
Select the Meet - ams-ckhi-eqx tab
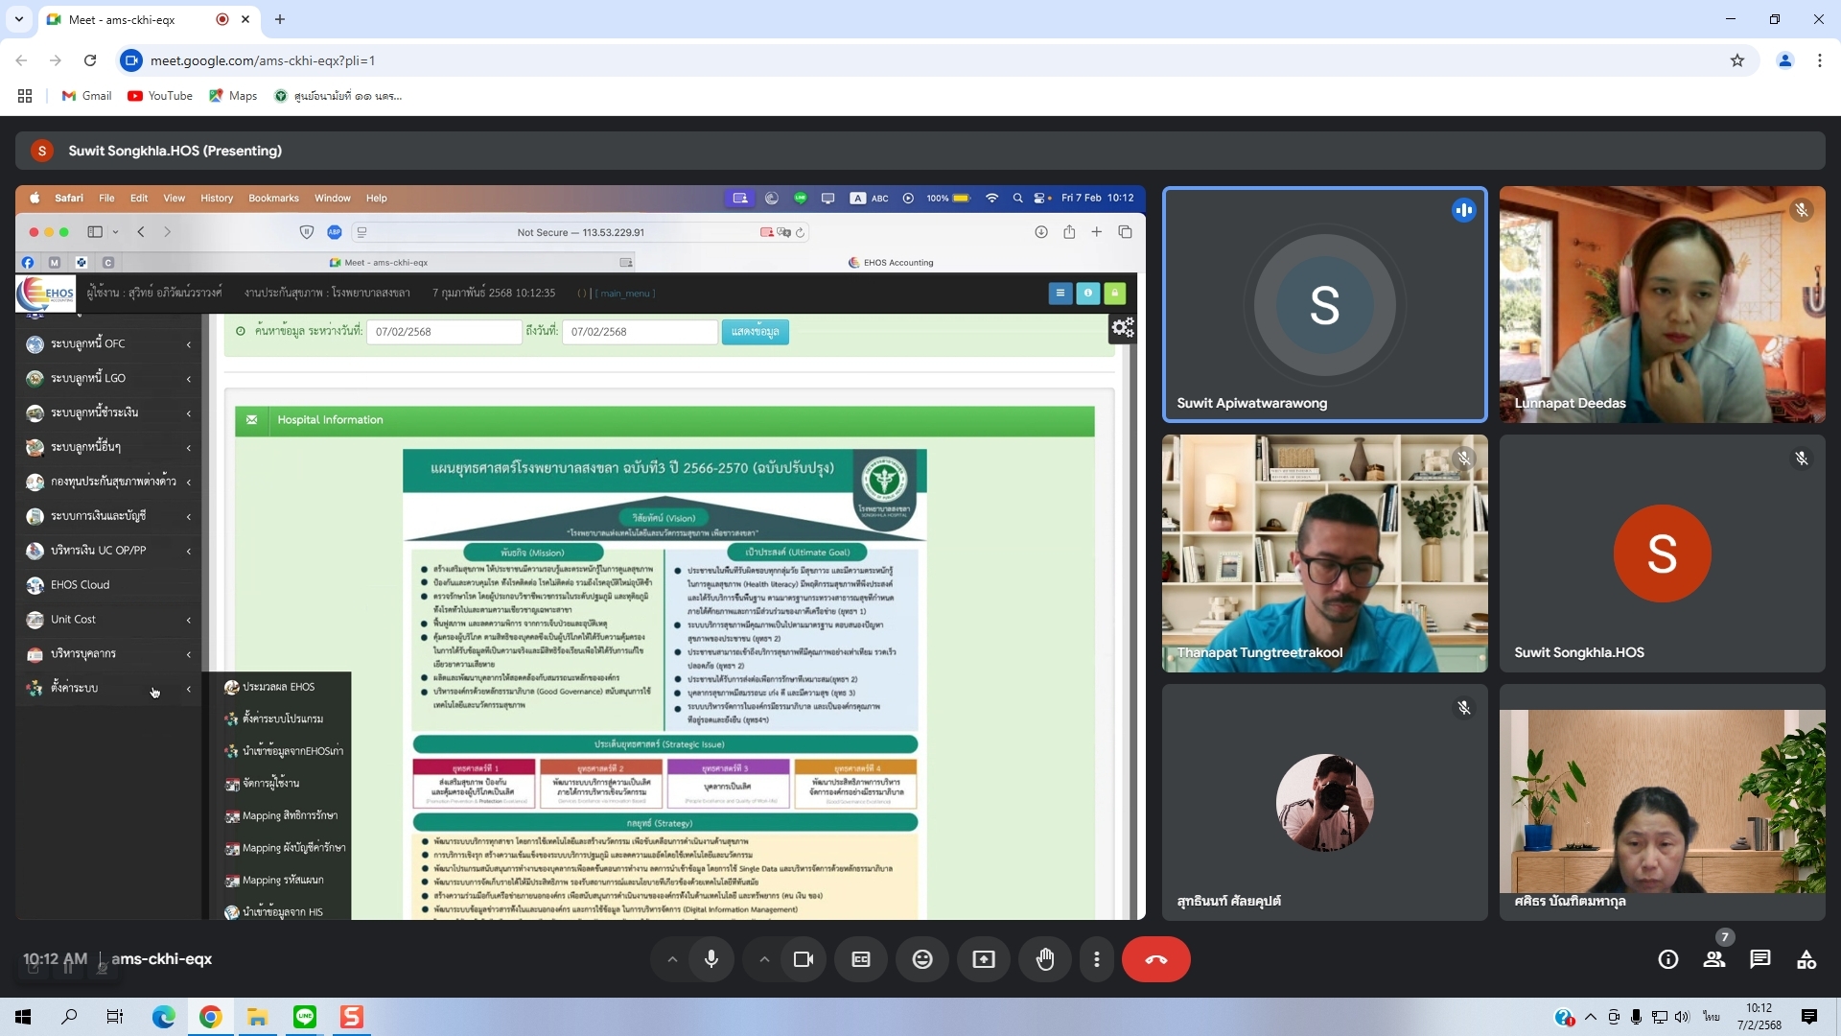click(149, 19)
